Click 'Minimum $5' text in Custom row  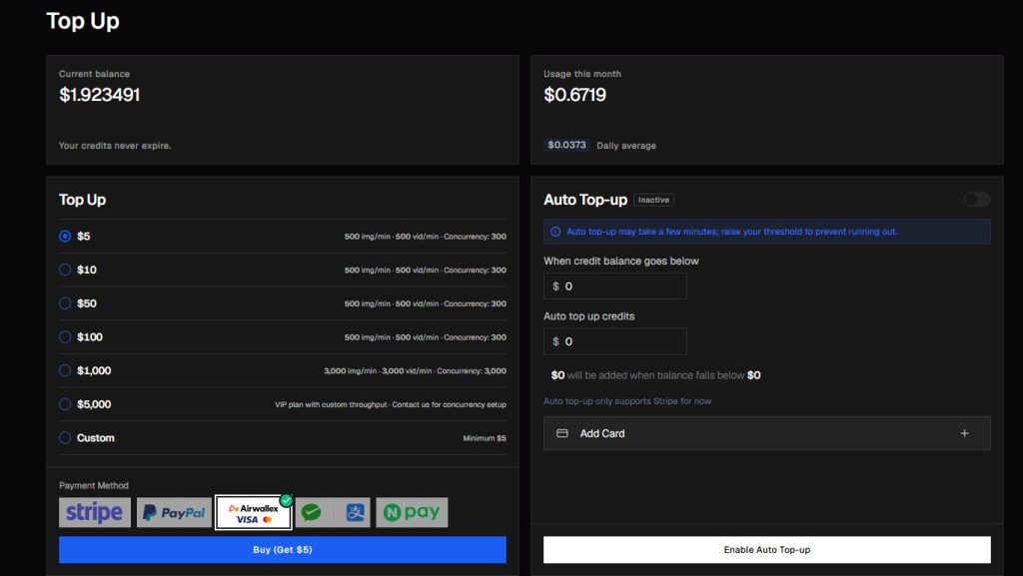click(485, 438)
